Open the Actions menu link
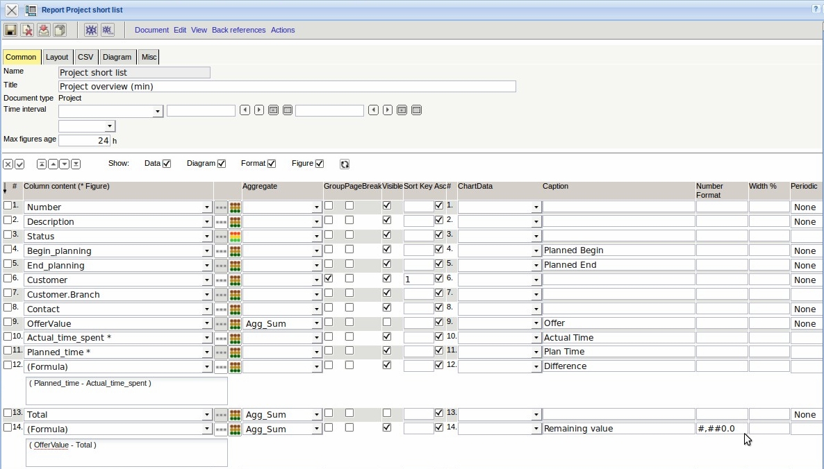Screen dimensions: 824x469 tap(283, 30)
